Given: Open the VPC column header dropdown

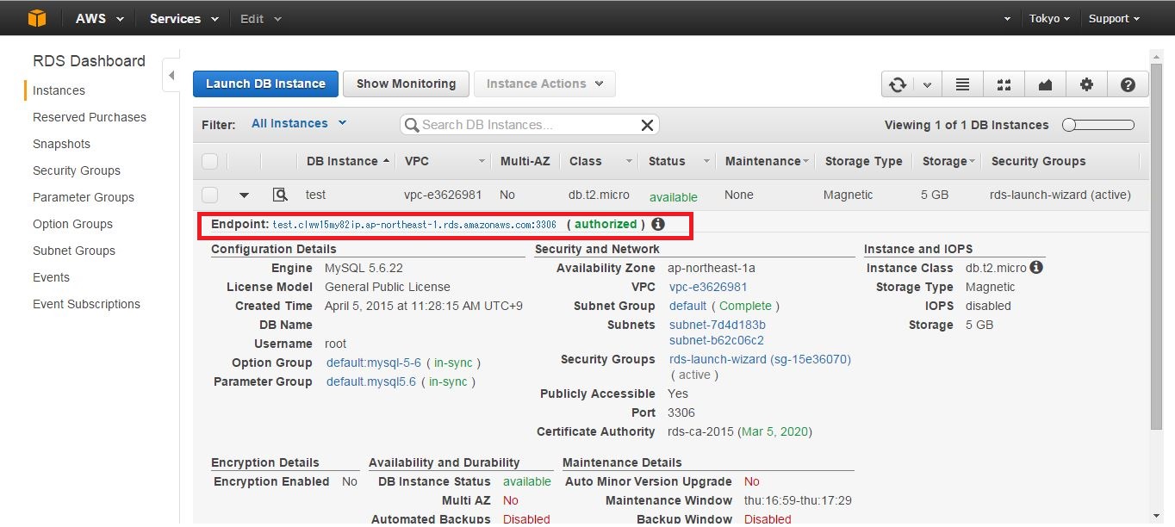Looking at the screenshot, I should click(x=482, y=161).
